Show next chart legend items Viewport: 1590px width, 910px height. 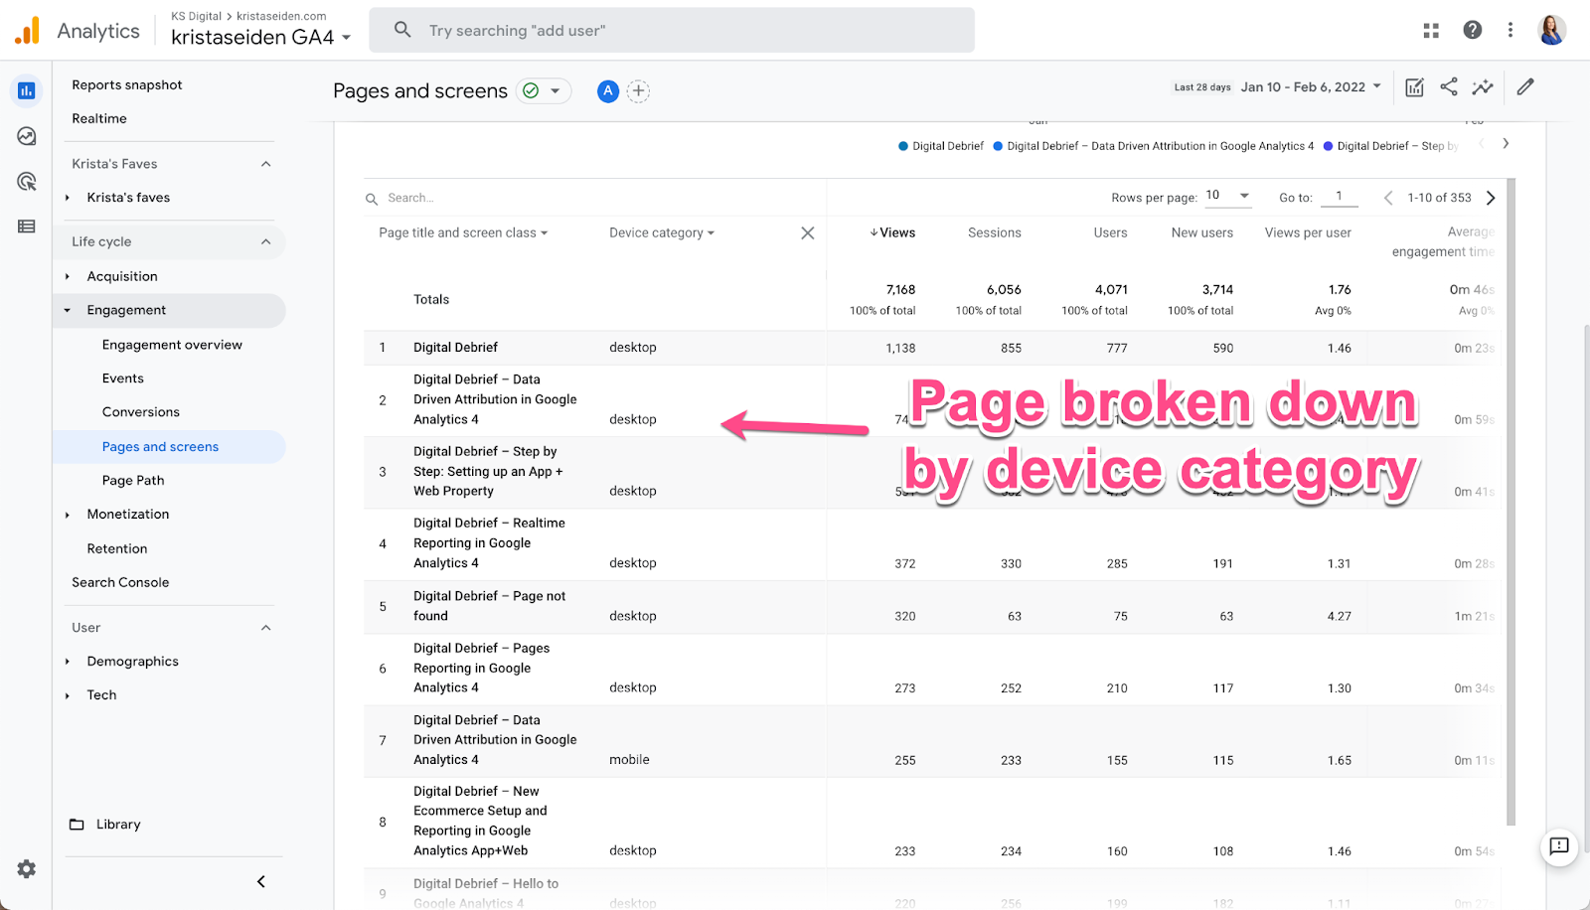[1506, 144]
